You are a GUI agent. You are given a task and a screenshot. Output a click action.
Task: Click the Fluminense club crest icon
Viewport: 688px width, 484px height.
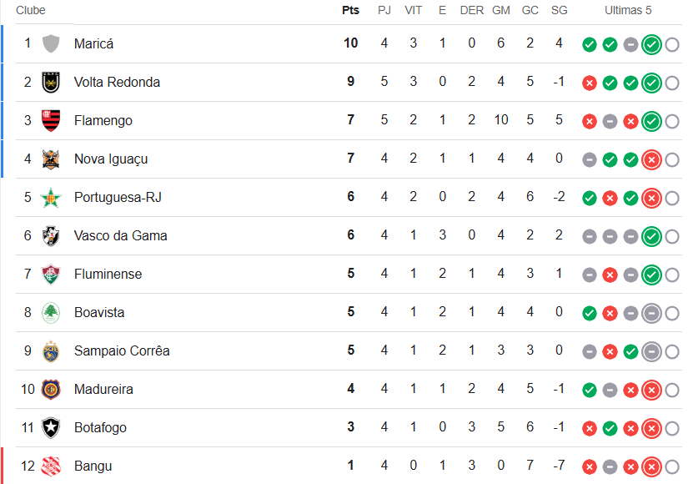point(51,274)
